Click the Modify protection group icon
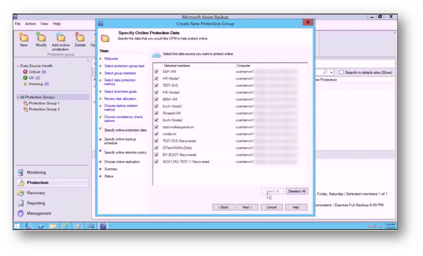This screenshot has height=256, width=423. click(41, 37)
